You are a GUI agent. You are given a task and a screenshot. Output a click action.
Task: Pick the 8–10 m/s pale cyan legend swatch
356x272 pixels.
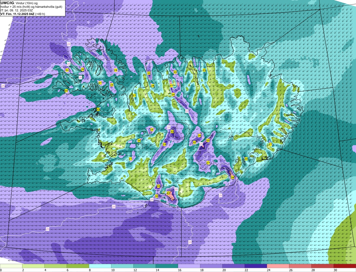100,266
